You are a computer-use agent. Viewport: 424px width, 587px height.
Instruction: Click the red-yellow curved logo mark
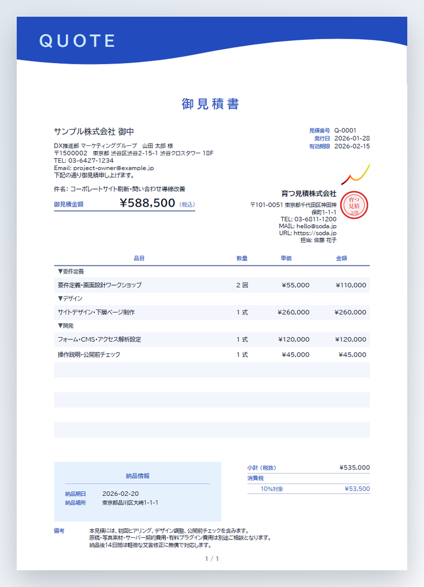(355, 174)
